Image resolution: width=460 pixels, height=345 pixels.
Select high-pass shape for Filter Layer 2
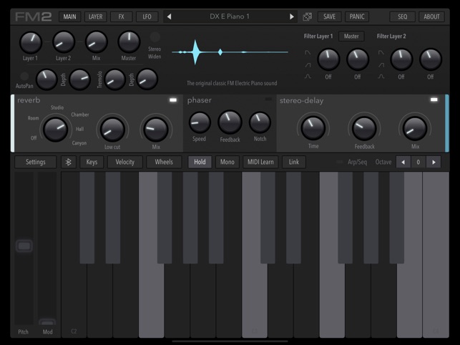tap(381, 64)
